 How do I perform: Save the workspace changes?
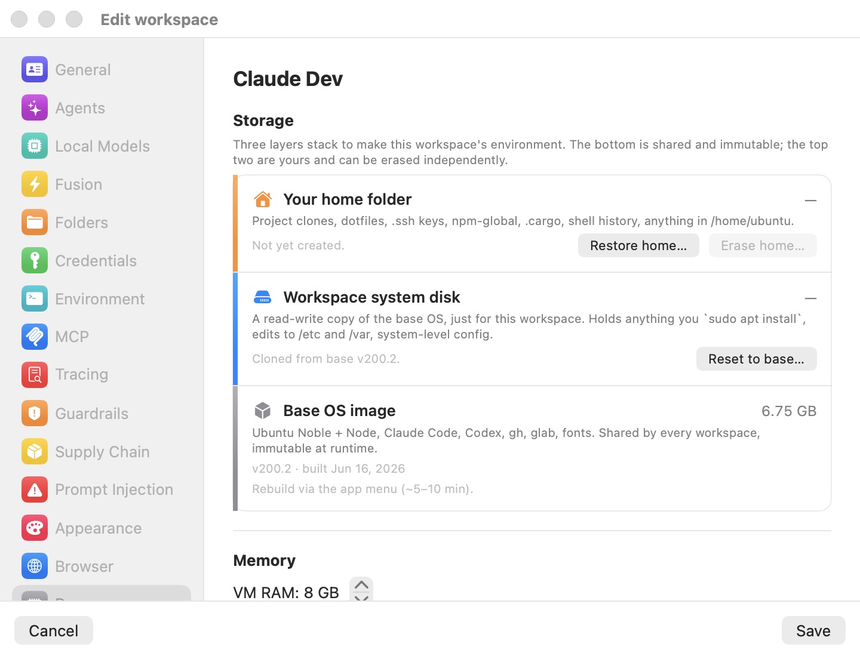point(813,630)
